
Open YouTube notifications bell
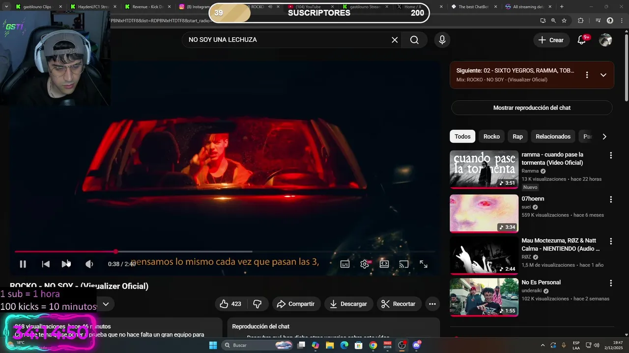[582, 40]
